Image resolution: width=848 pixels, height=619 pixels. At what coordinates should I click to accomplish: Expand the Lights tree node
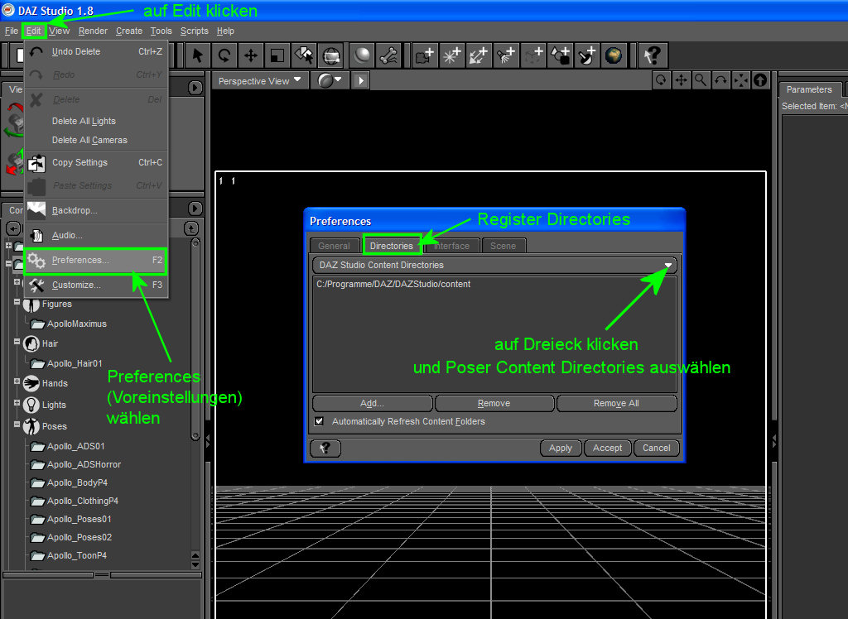pyautogui.click(x=17, y=403)
